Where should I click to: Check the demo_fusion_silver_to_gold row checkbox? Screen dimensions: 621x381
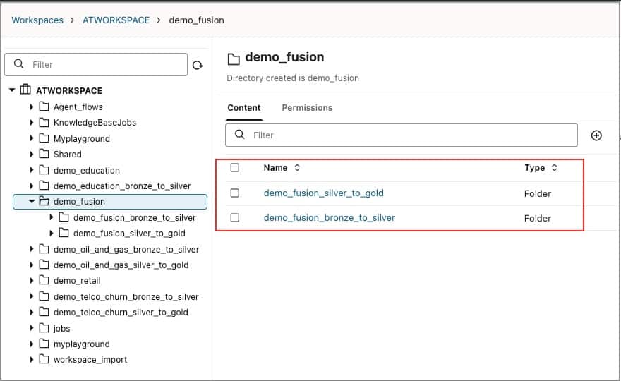(x=235, y=193)
